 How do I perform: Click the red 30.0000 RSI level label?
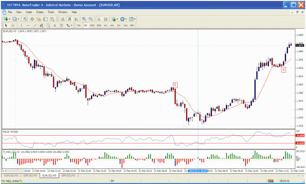pos(300,143)
